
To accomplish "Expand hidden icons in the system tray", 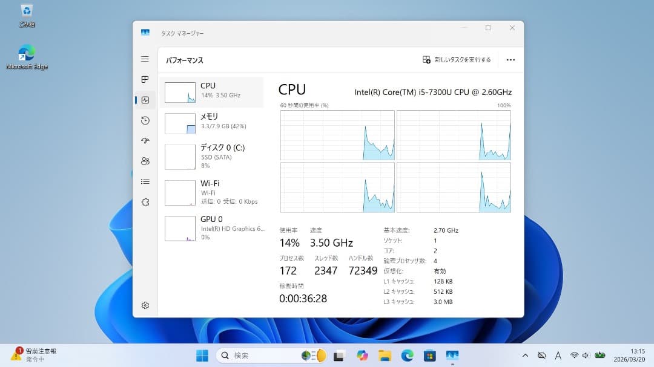I will [526, 356].
